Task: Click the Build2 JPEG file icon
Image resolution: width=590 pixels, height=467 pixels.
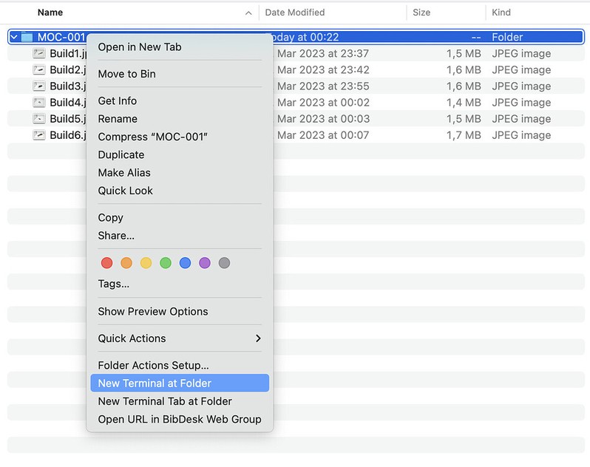Action: (39, 70)
